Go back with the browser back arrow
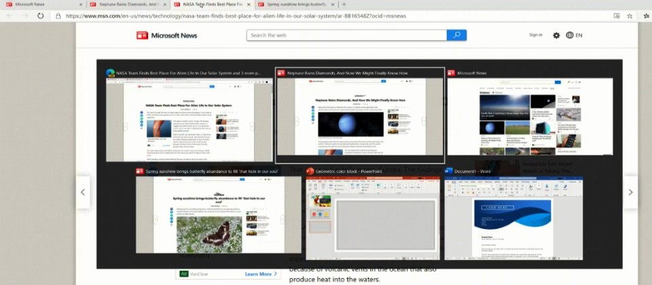This screenshot has width=652, height=285. pos(9,16)
